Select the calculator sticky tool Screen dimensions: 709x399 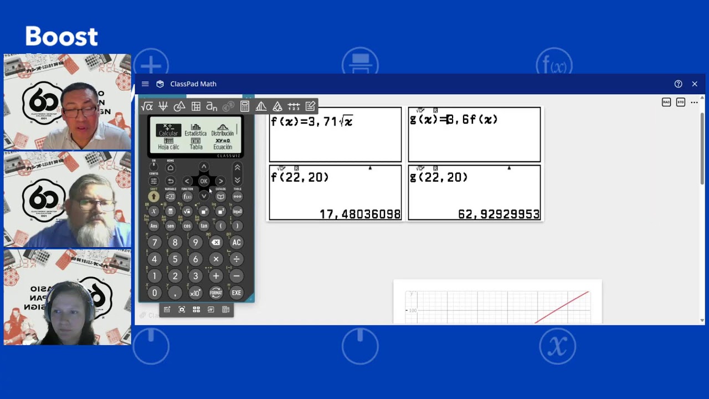click(244, 106)
